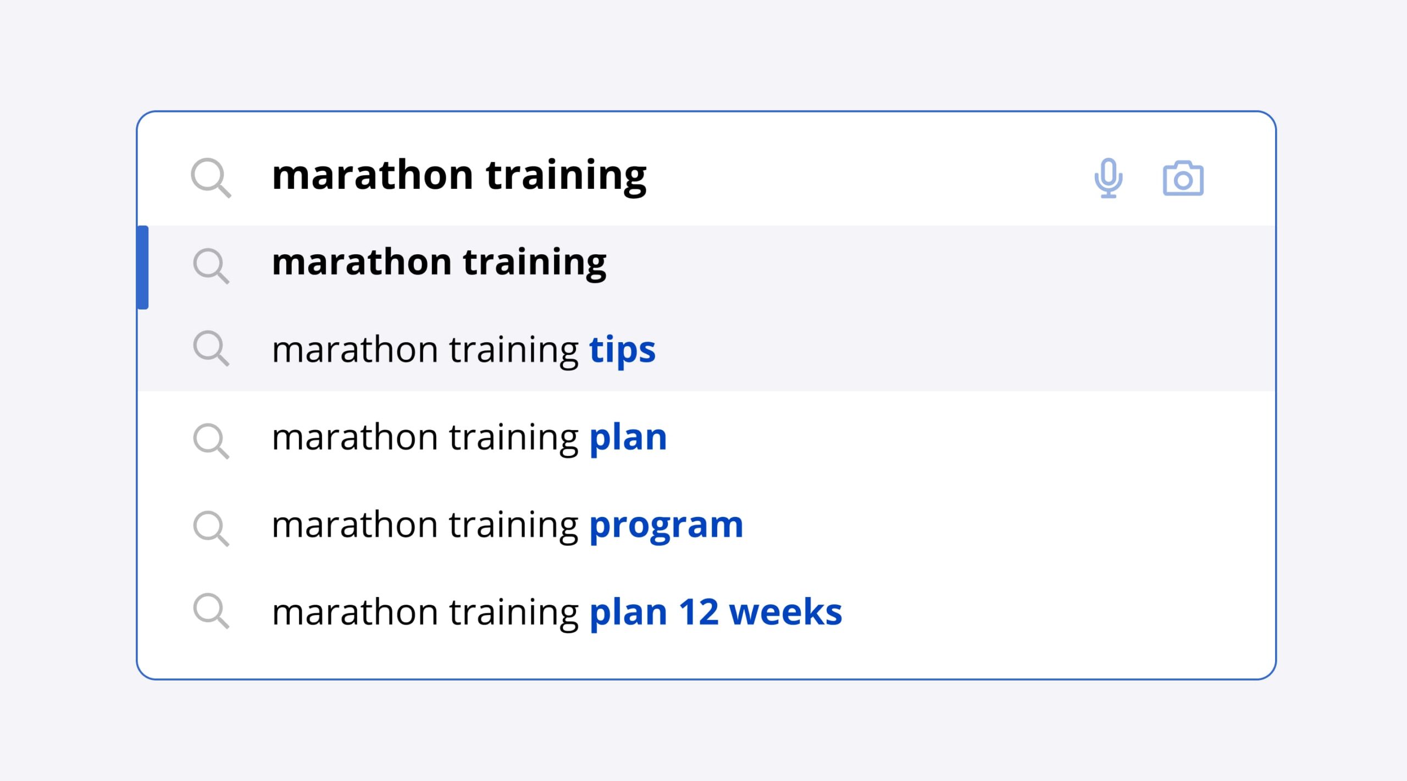Click the magnifier icon beside the highlighted 'marathon training' suggestion
Screen dimensions: 1407x781
coord(210,265)
